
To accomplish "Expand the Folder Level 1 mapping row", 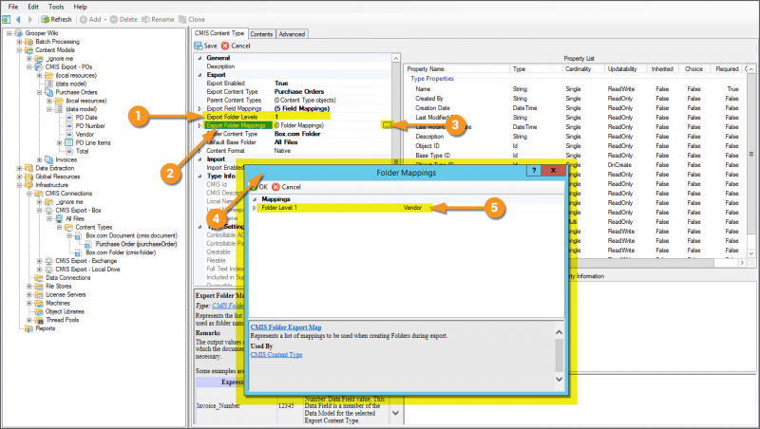I will 255,208.
